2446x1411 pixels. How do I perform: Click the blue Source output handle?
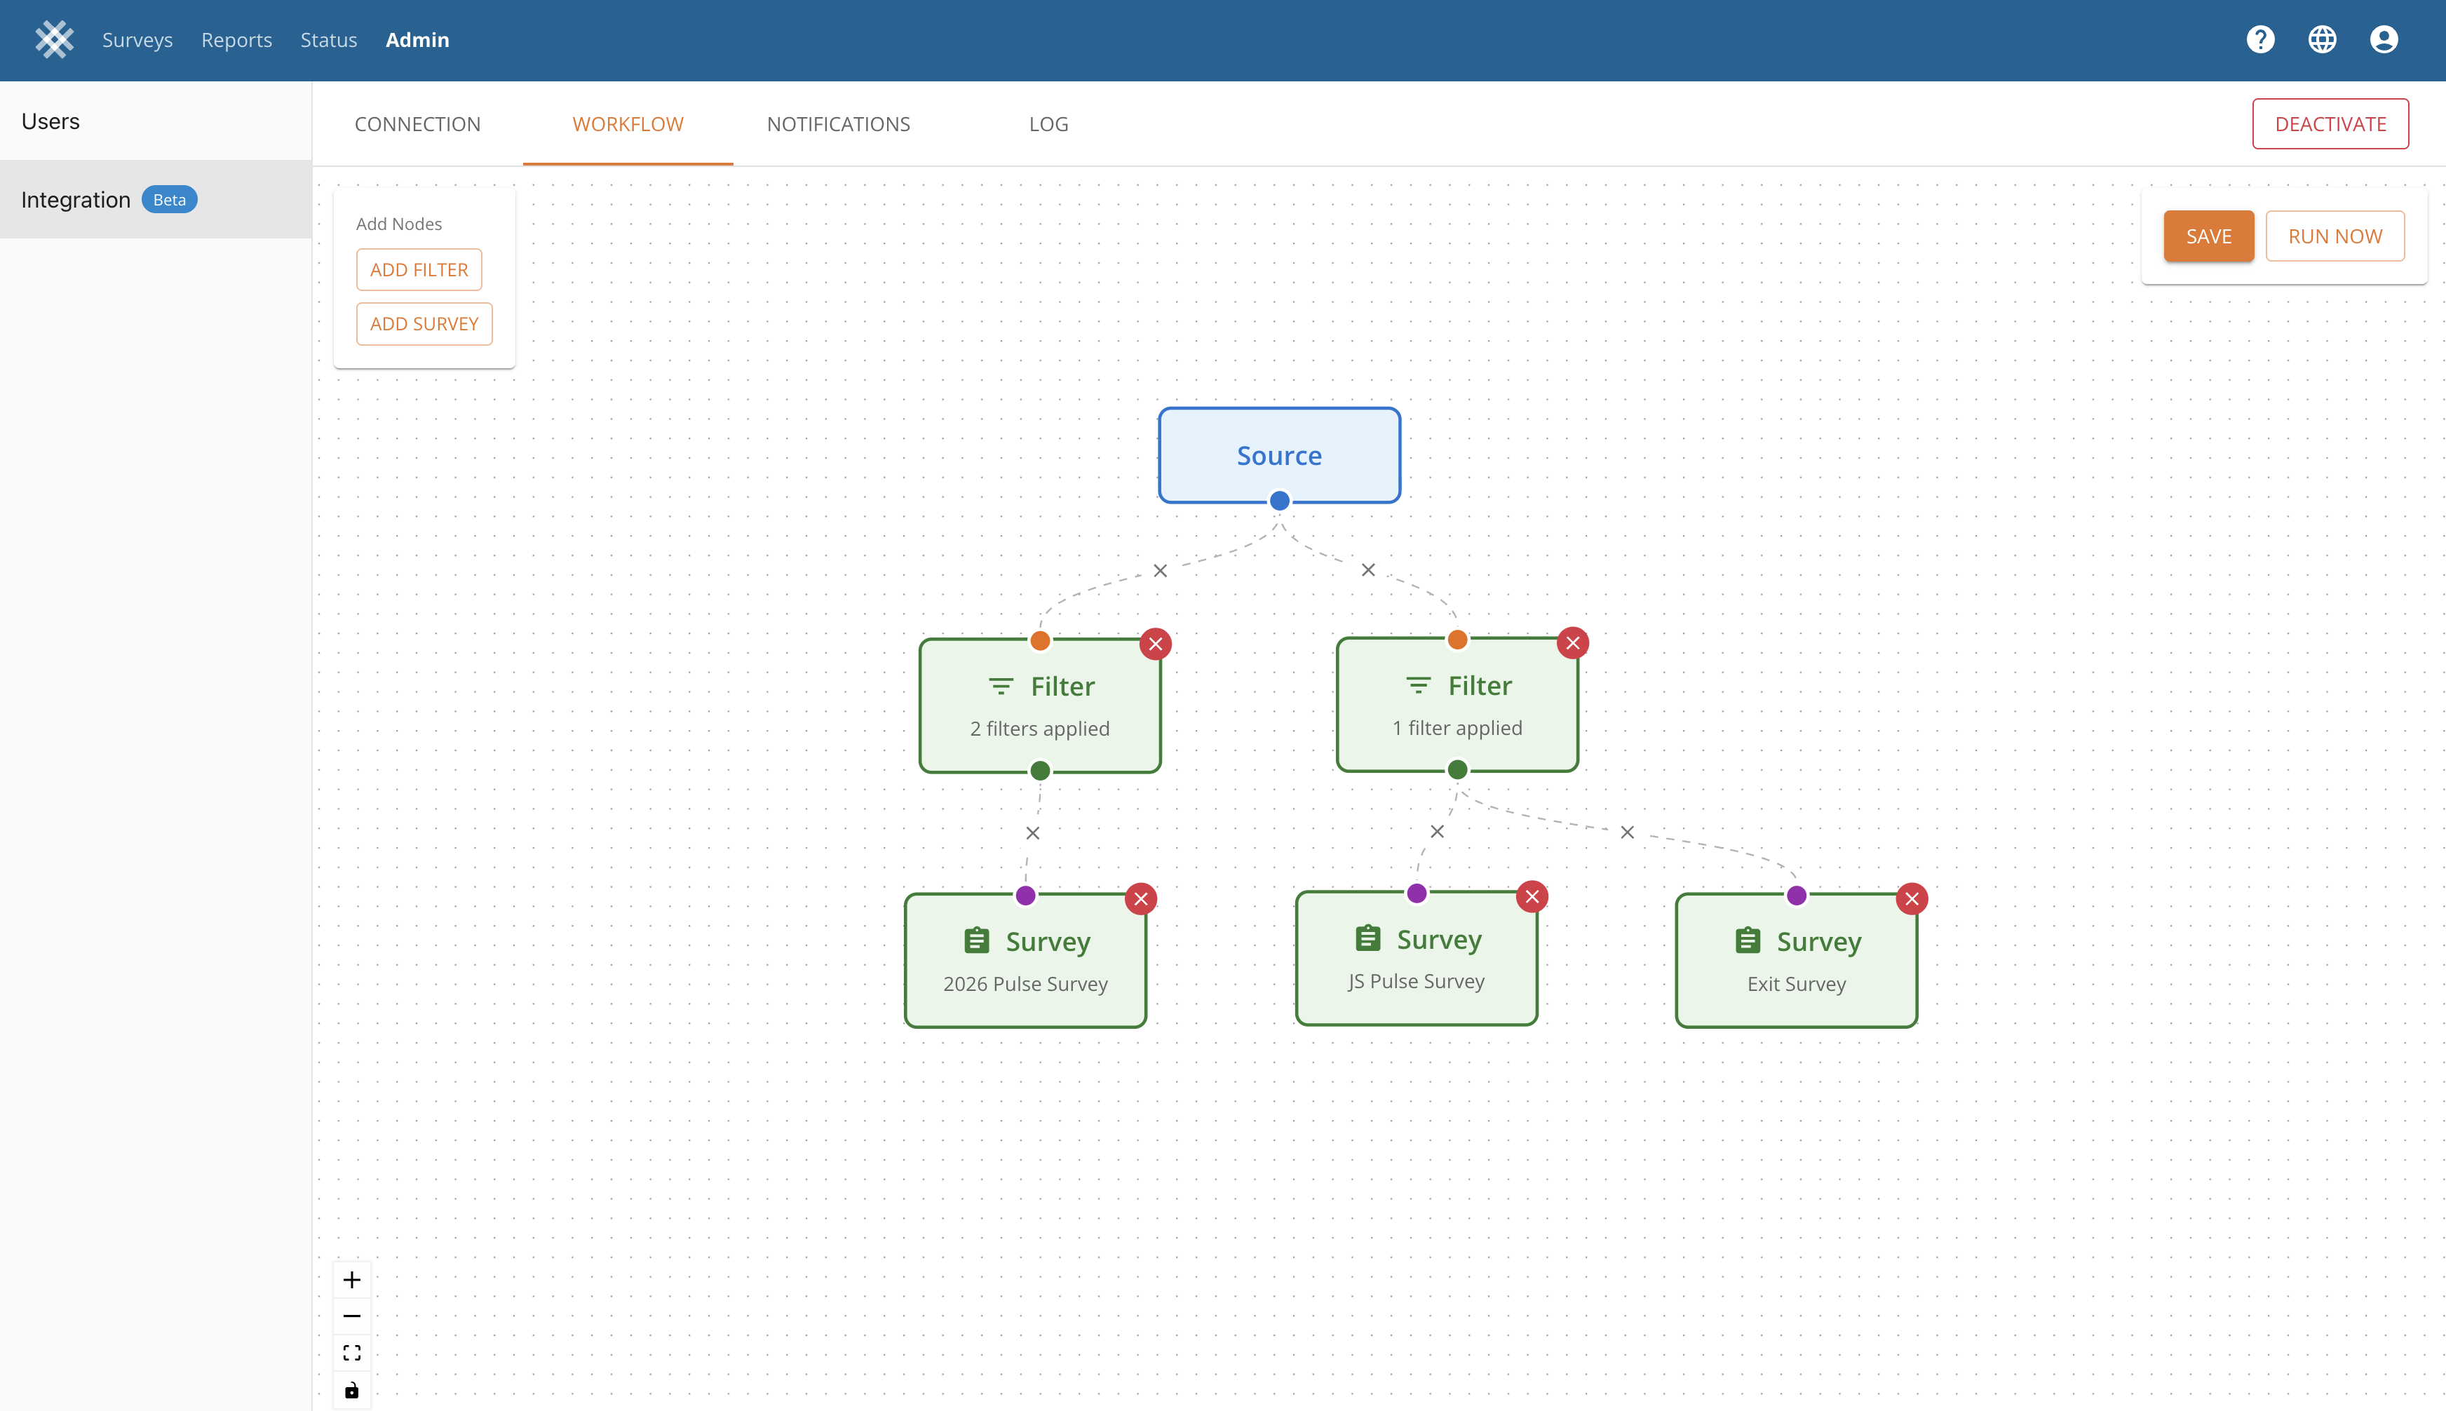(x=1279, y=501)
